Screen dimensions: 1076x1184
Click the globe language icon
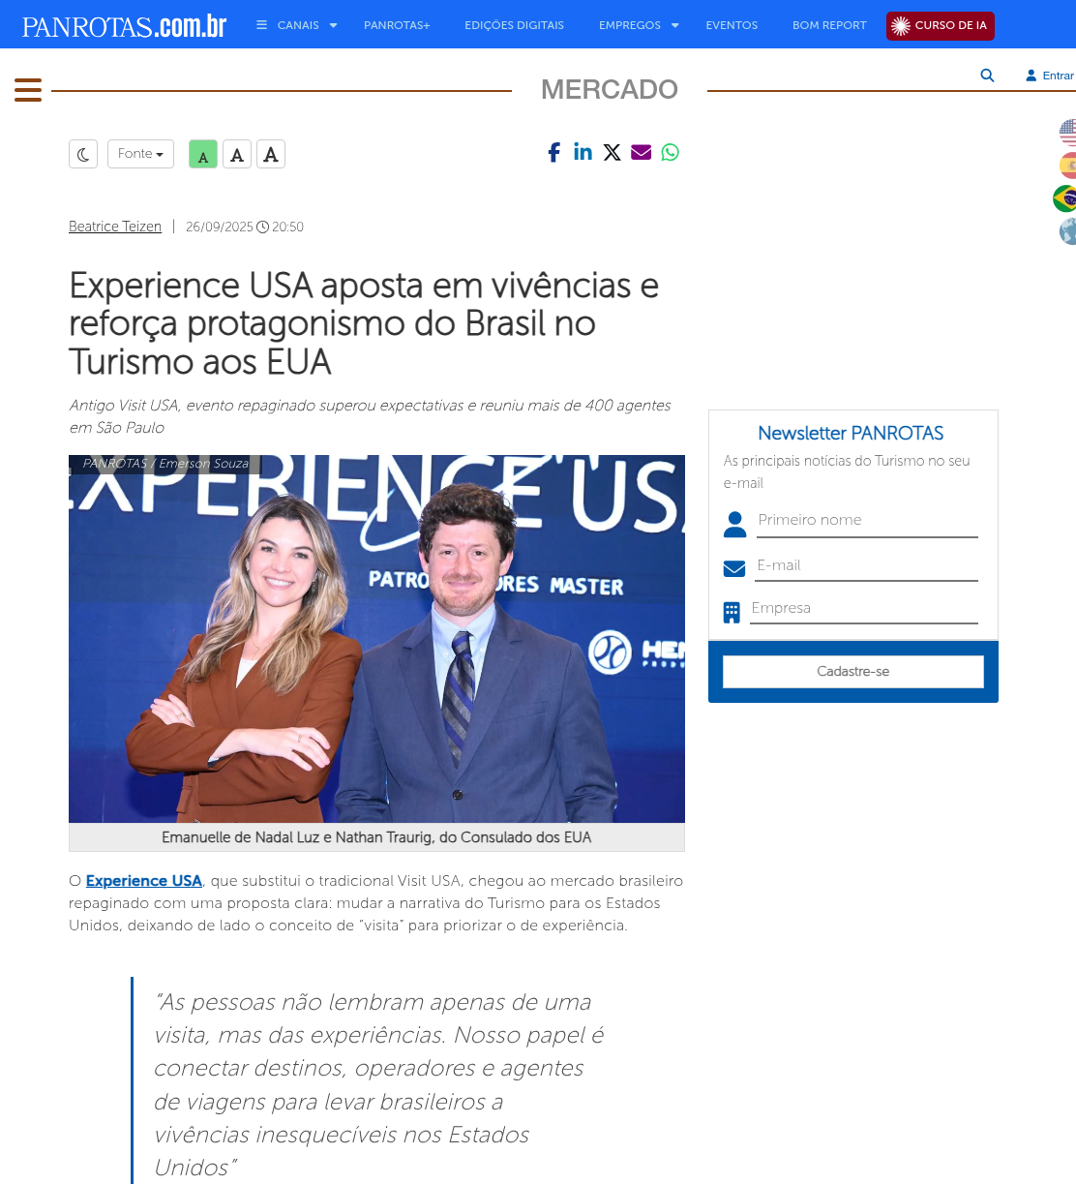click(1067, 231)
